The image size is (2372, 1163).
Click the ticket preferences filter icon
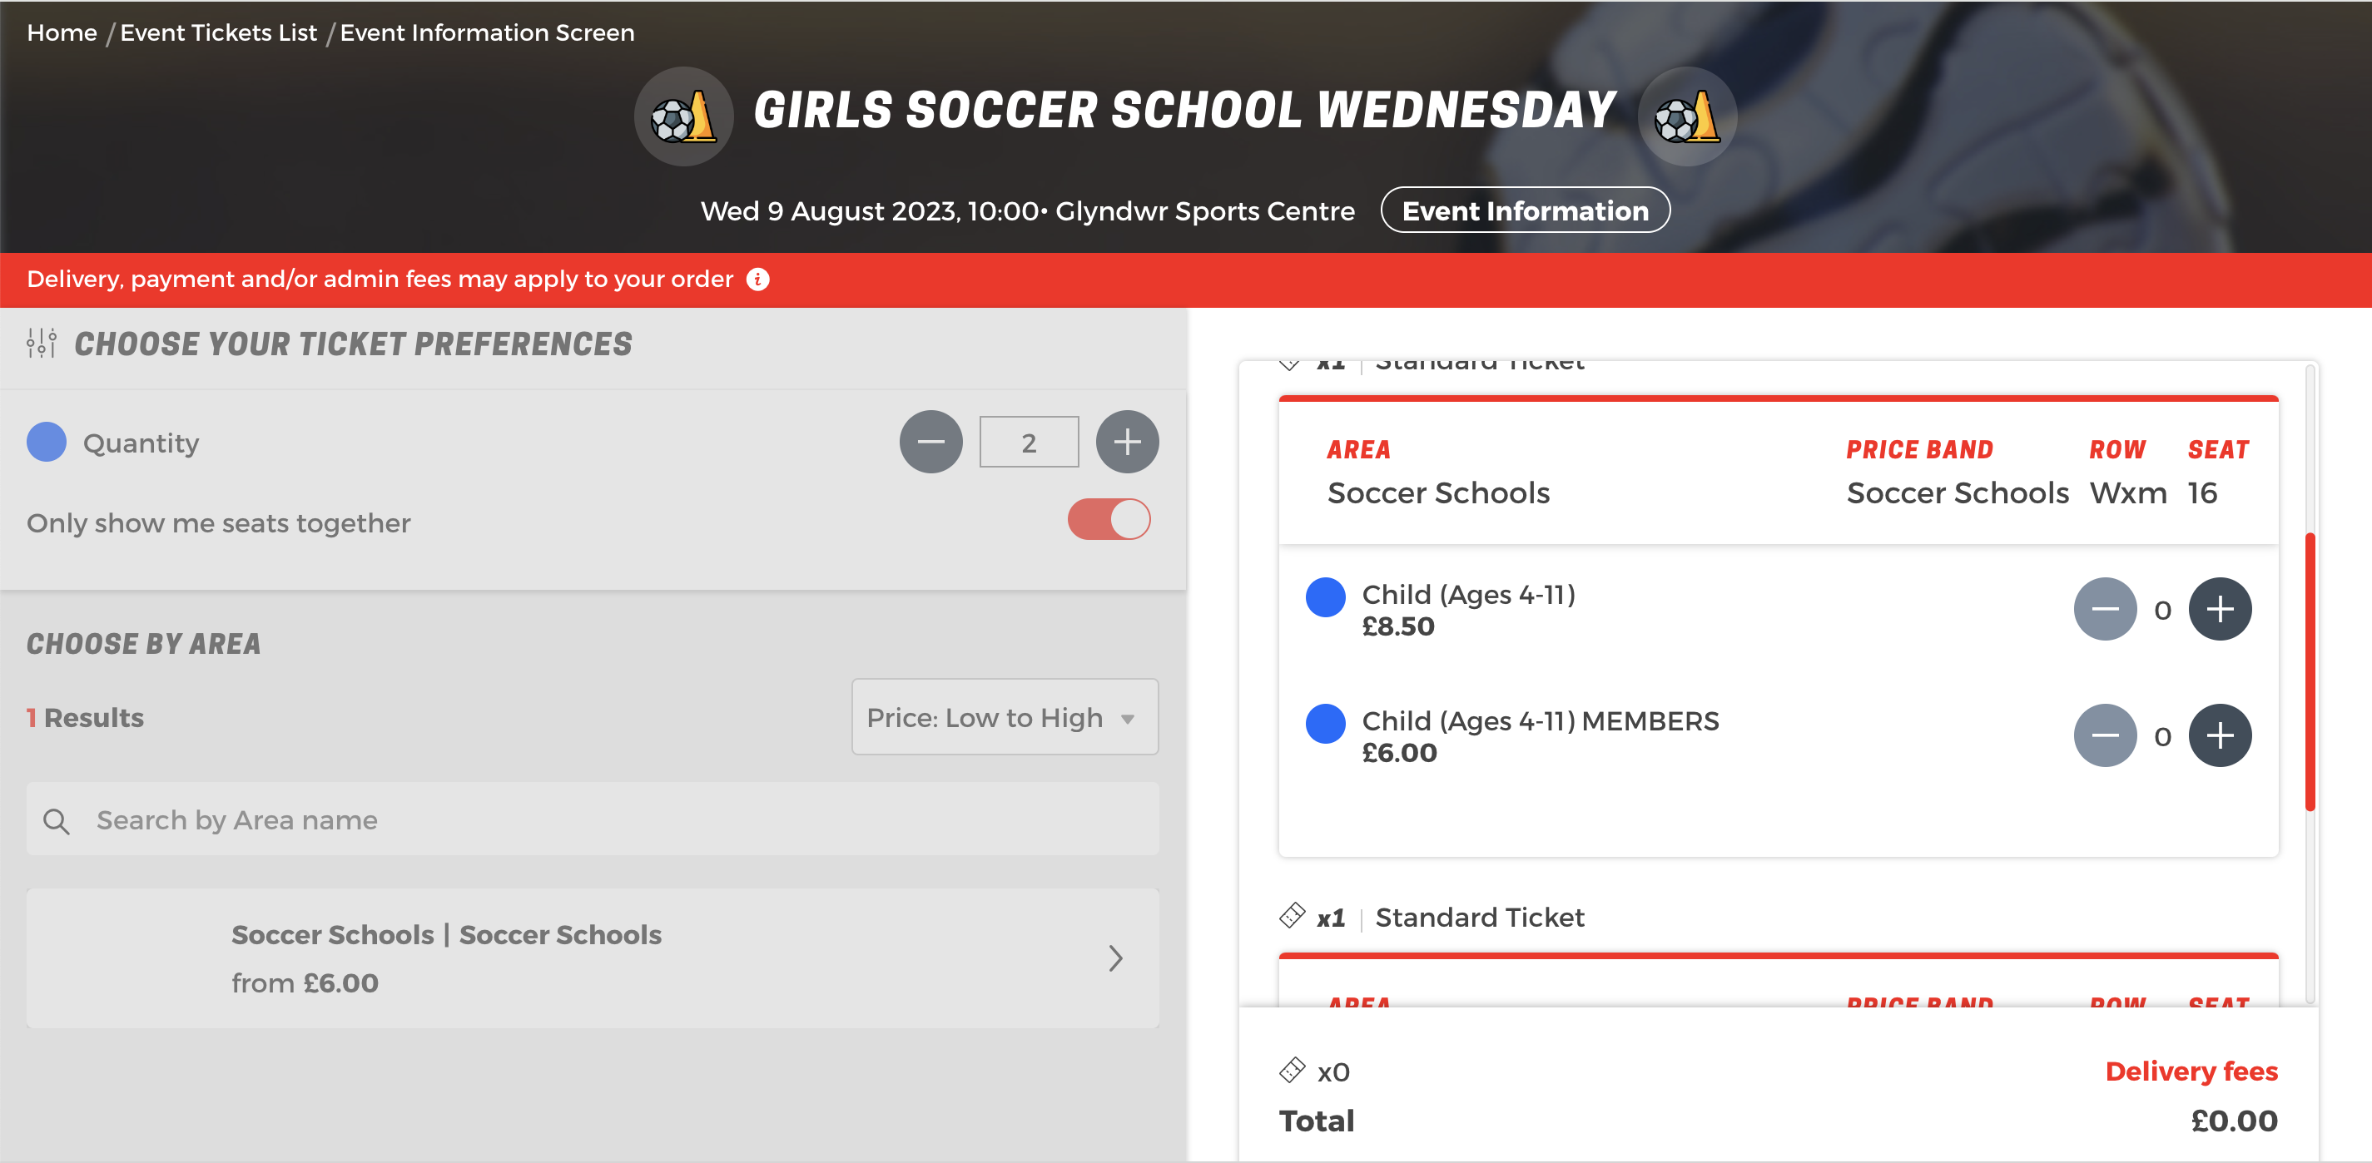pos(41,344)
